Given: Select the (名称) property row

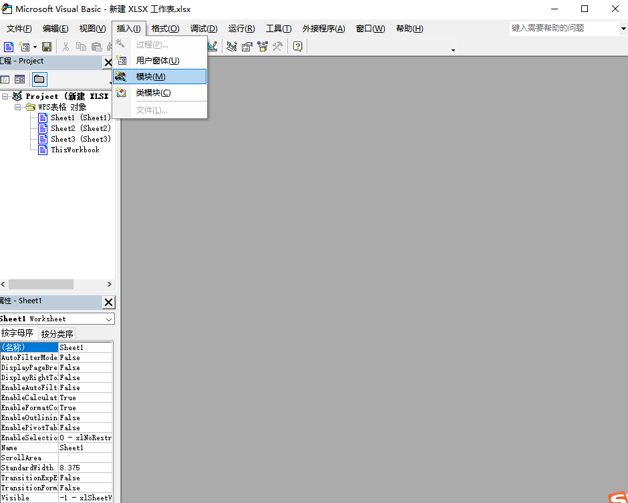Looking at the screenshot, I should (56, 347).
